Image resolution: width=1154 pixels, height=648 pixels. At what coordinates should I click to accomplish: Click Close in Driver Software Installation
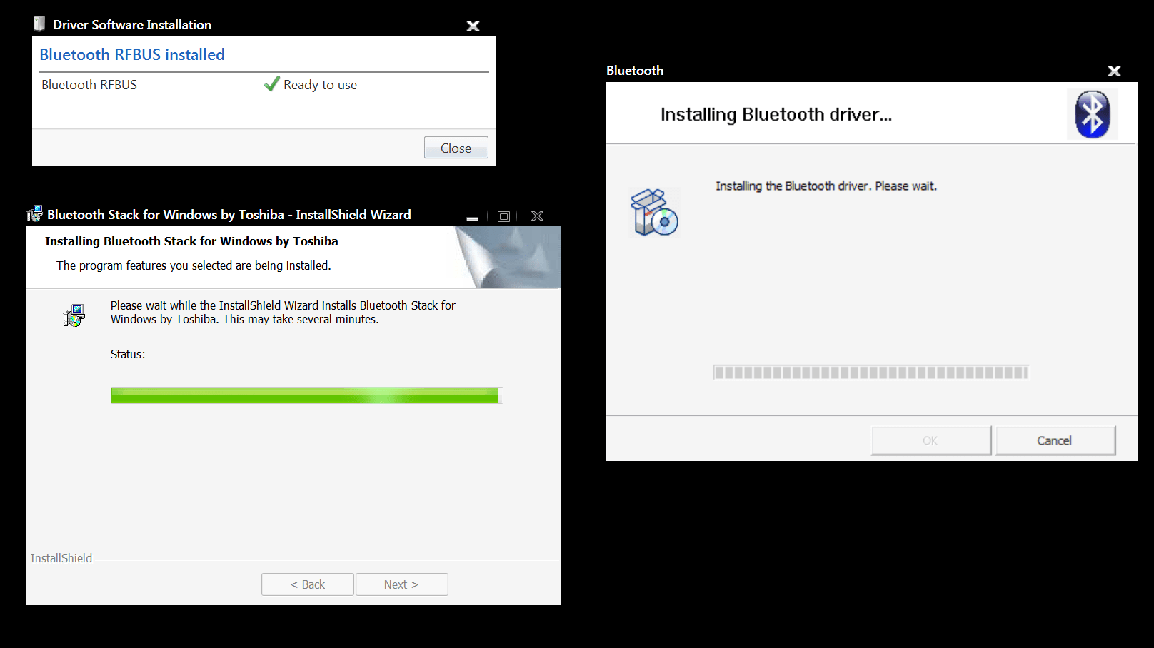[456, 148]
